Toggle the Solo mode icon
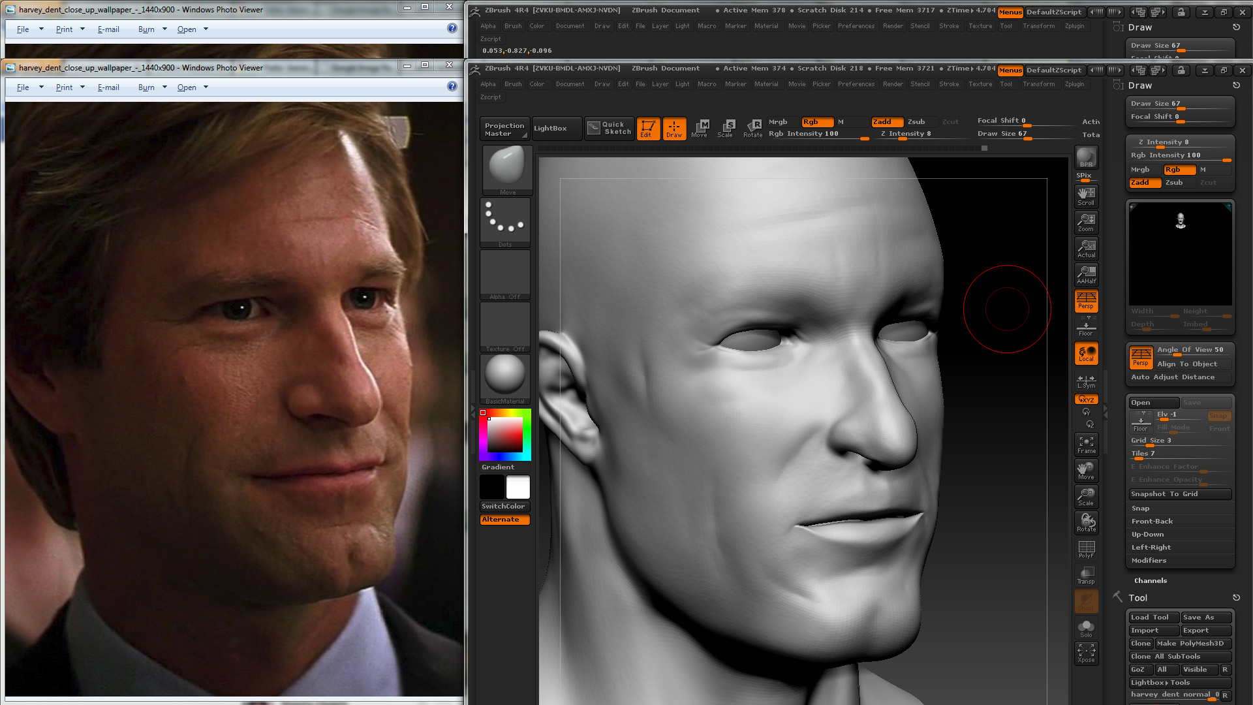This screenshot has height=705, width=1253. pyautogui.click(x=1086, y=628)
